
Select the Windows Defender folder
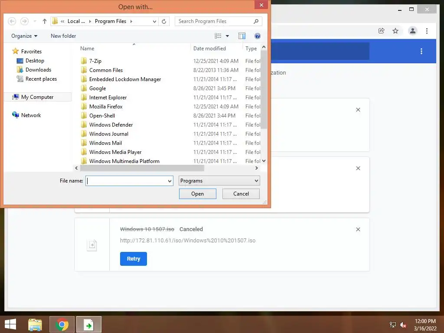point(111,124)
